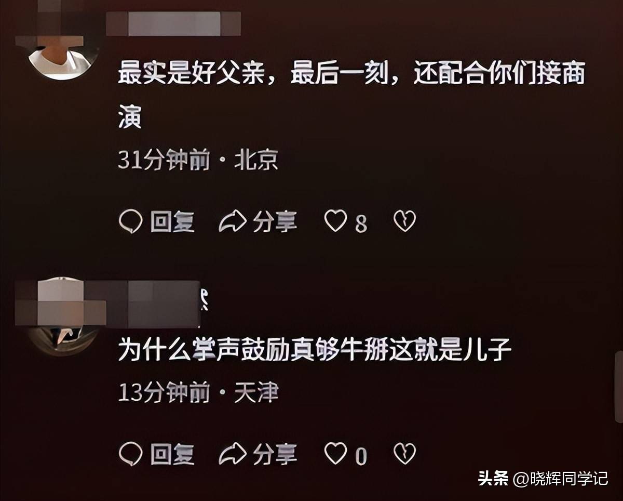Click the 31分钟前 · 北京 timestamp
623x501 pixels.
tap(198, 161)
